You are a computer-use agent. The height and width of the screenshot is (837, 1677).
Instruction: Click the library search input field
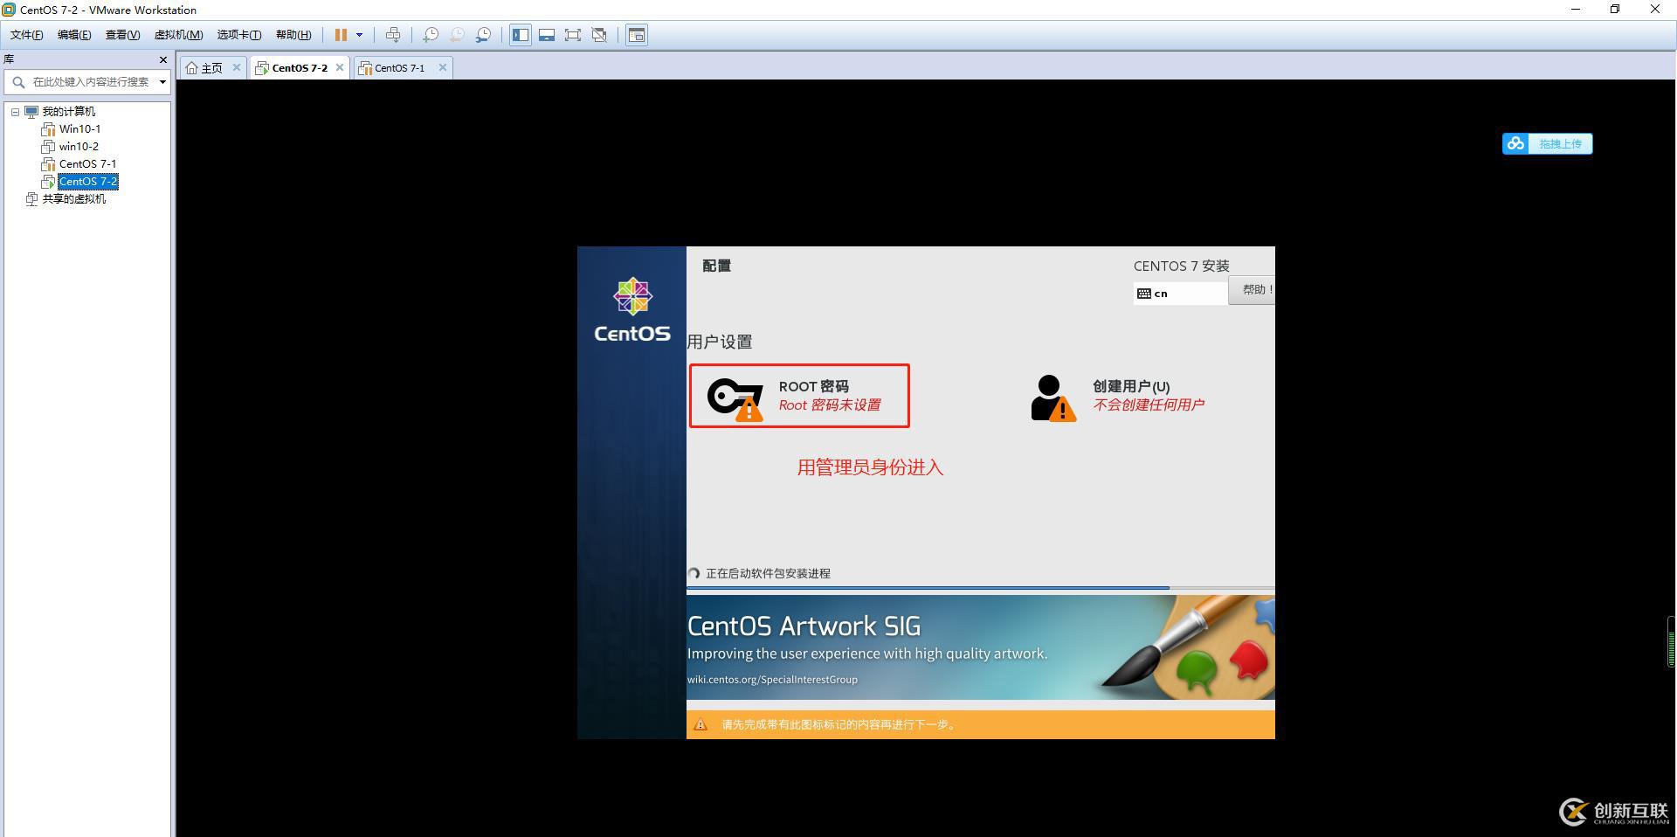pyautogui.click(x=89, y=82)
